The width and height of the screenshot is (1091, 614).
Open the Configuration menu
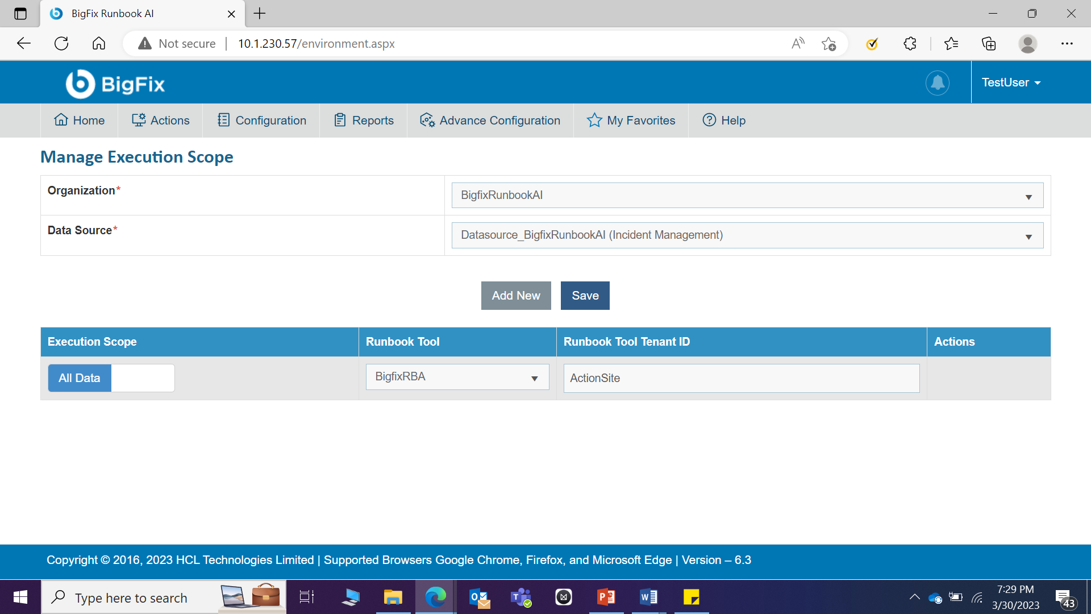click(x=262, y=121)
